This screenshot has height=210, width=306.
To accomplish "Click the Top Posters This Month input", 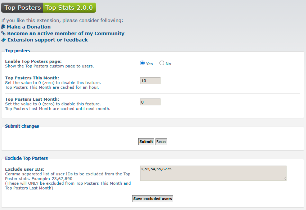I will click(150, 81).
